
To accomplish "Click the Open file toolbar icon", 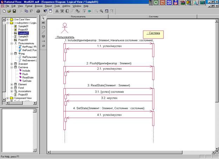I will click(9, 11).
